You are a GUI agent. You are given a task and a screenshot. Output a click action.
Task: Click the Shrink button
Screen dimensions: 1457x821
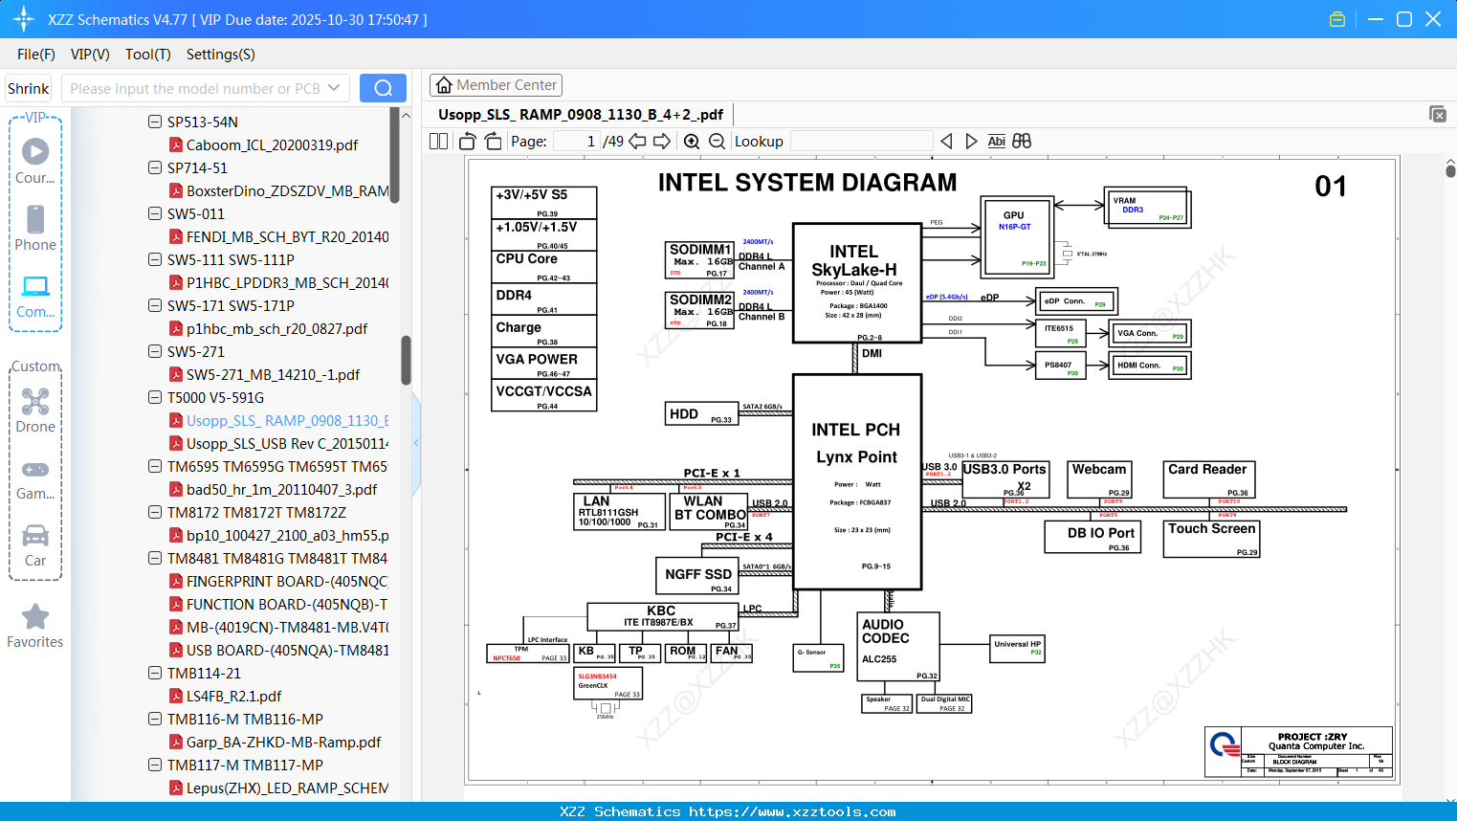29,88
